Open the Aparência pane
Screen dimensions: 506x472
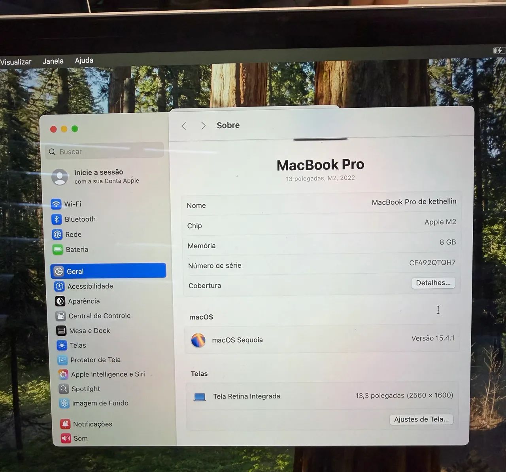[77, 301]
